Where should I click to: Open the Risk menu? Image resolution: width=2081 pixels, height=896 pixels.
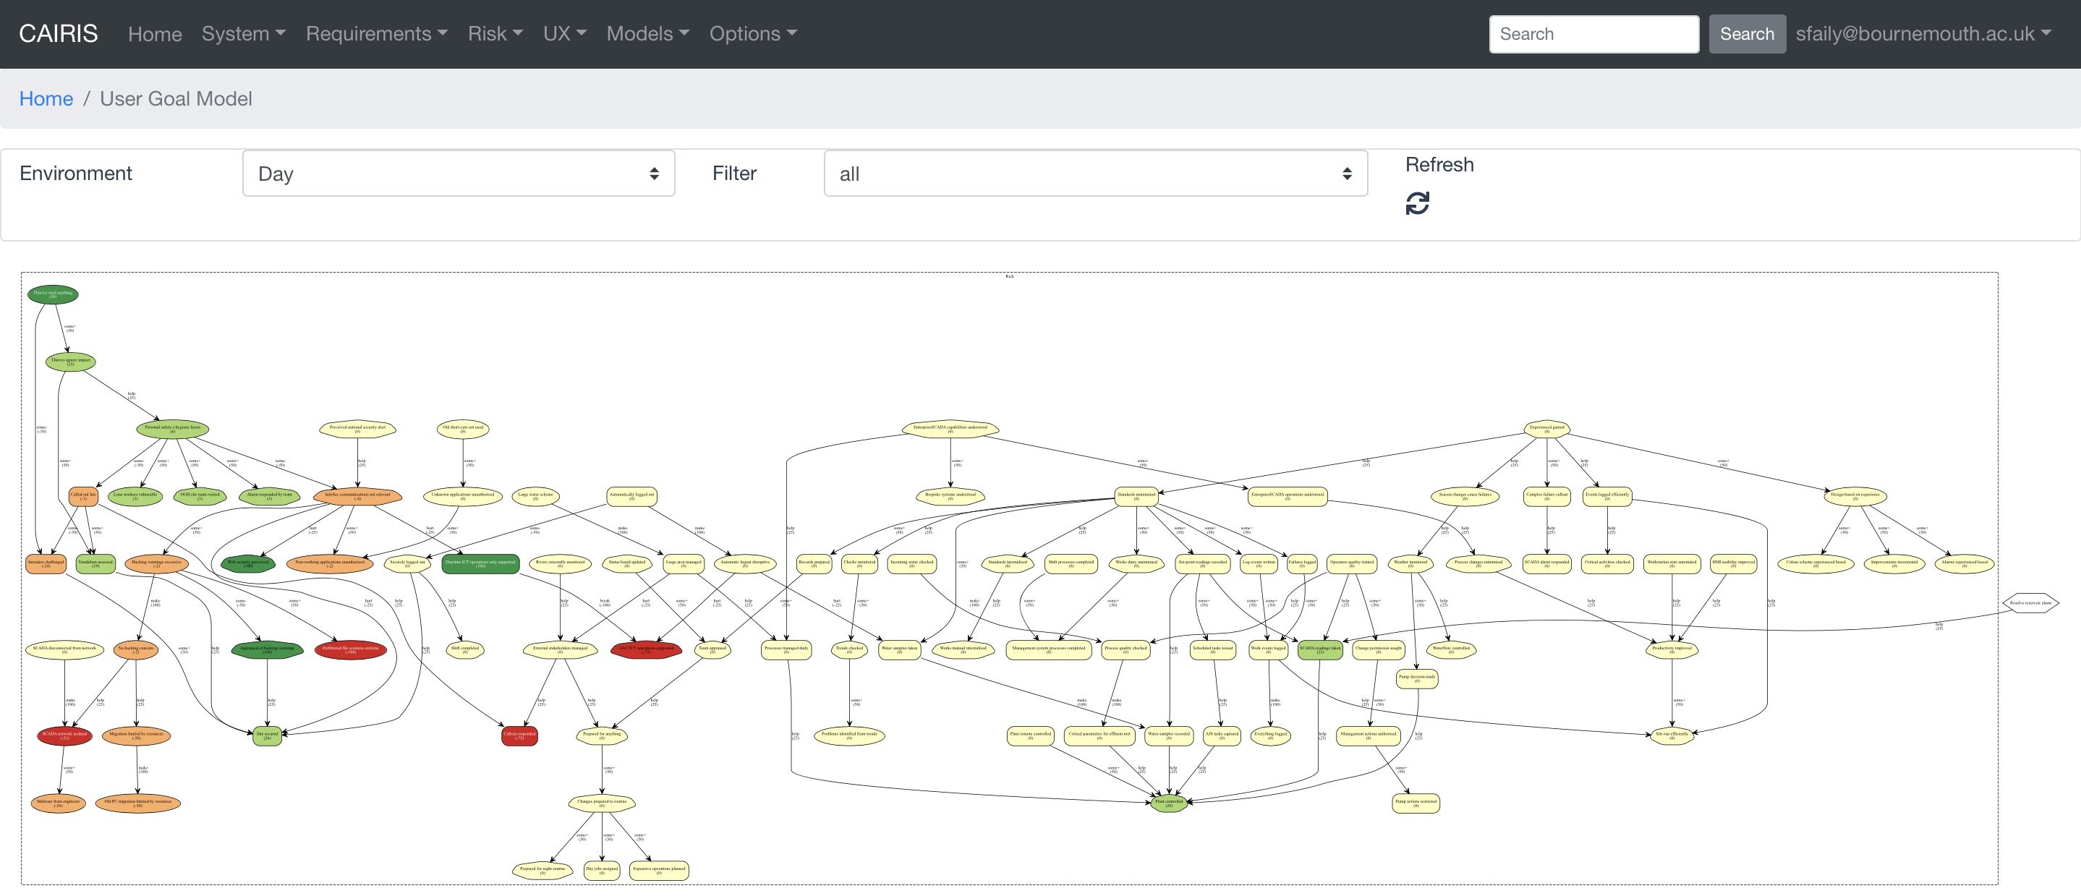click(x=495, y=34)
